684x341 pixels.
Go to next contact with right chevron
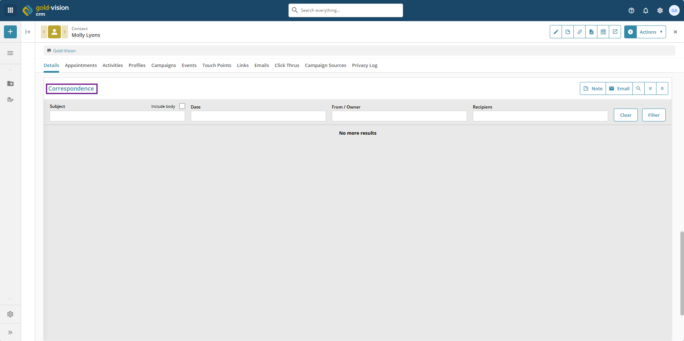pos(65,32)
